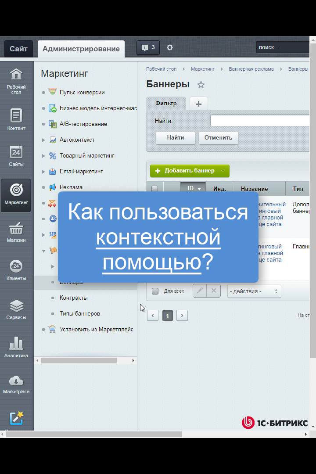
Task: Click the поиск... search field
Action: tap(283, 47)
